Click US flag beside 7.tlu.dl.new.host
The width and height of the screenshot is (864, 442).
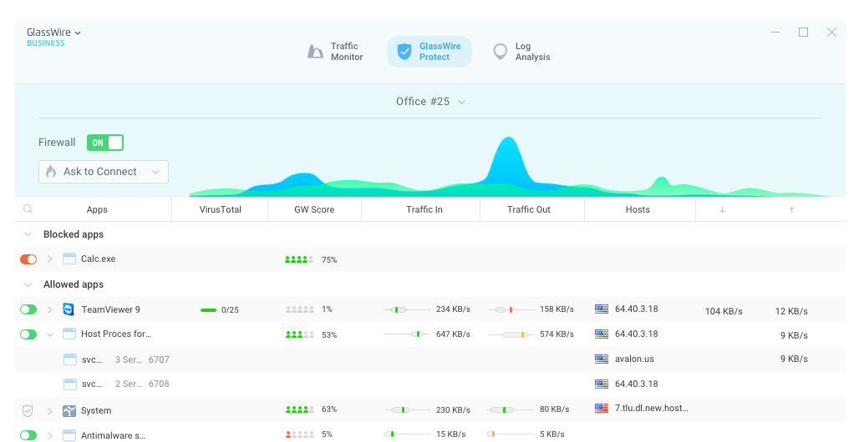point(602,408)
